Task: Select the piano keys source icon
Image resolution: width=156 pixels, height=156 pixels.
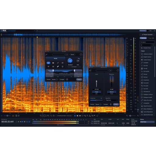Action: (x=53, y=63)
